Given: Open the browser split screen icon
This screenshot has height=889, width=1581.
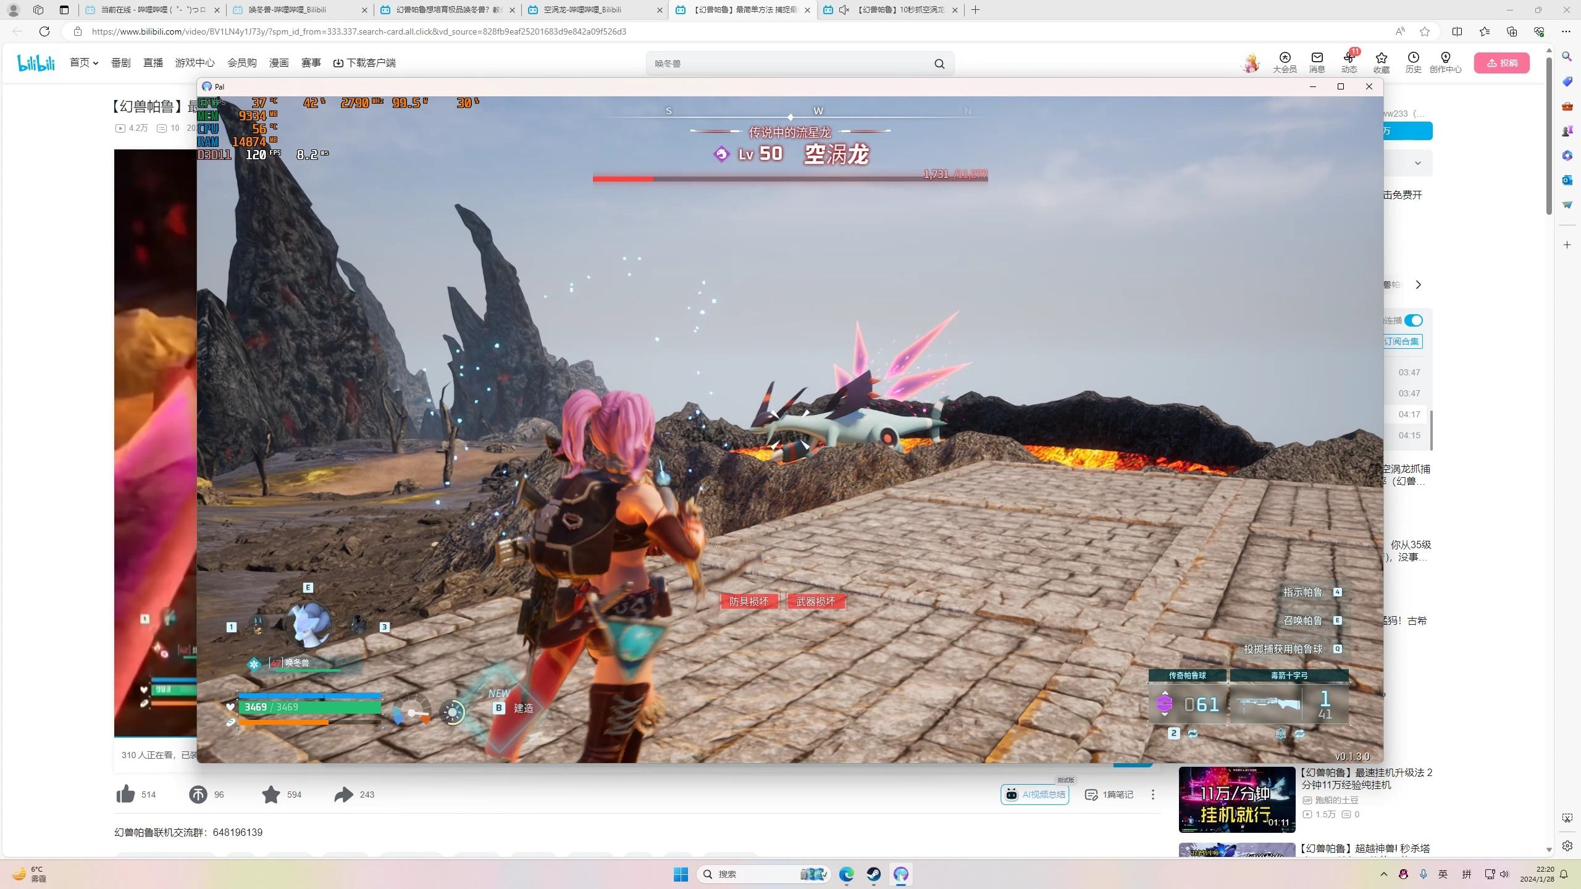Looking at the screenshot, I should tap(1457, 31).
